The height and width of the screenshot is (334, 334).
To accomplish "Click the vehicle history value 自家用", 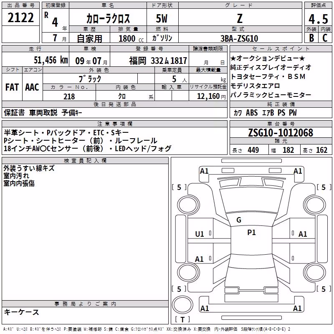I will [90, 38].
